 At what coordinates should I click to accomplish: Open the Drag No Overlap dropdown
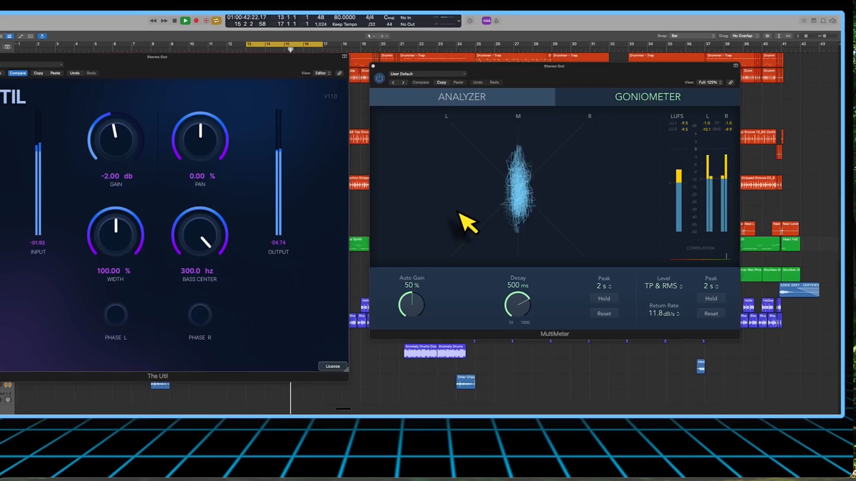[745, 36]
